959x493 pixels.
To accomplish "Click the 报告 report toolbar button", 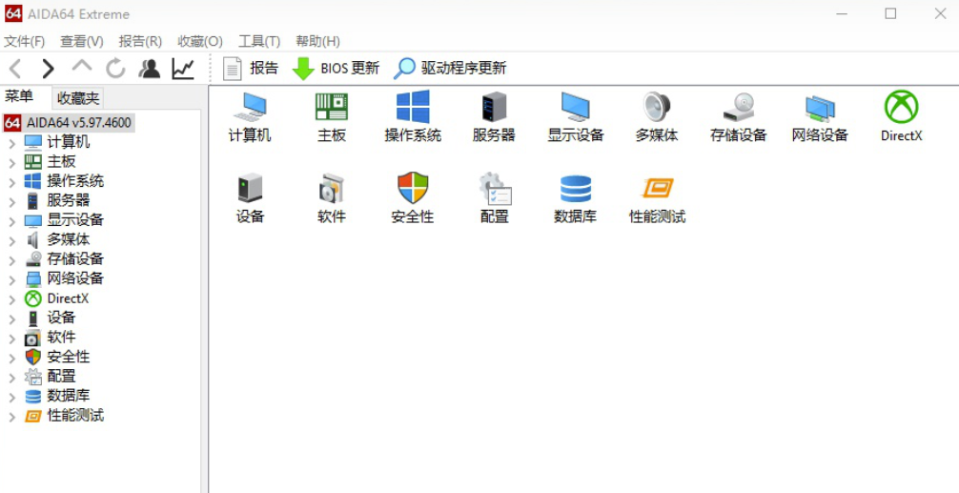I will (250, 68).
